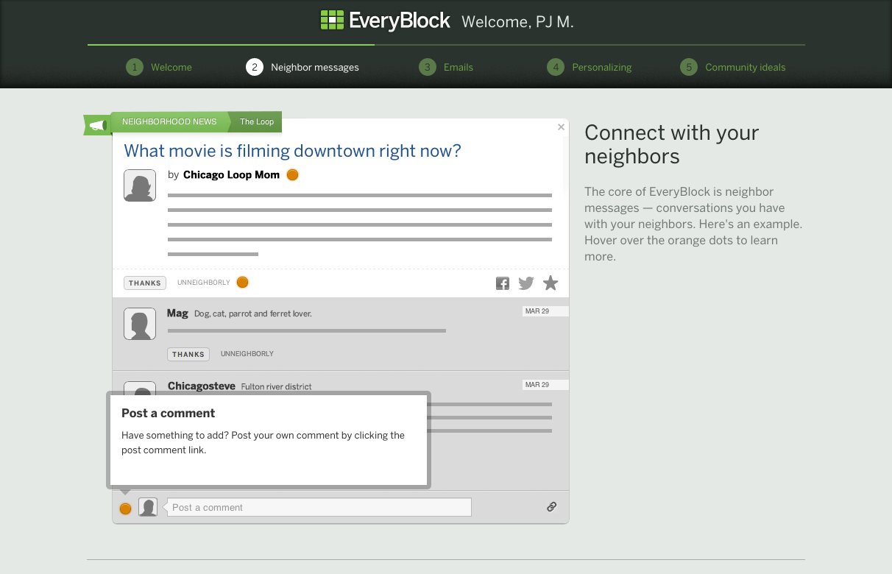
Task: Click the link attachment icon
Action: [x=551, y=506]
